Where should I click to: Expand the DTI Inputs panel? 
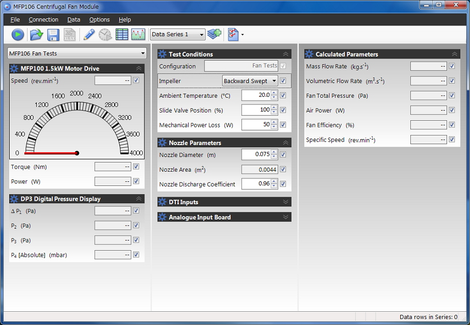click(x=285, y=202)
